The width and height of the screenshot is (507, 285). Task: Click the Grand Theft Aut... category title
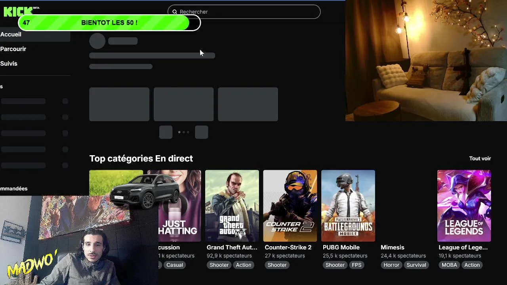[232, 247]
